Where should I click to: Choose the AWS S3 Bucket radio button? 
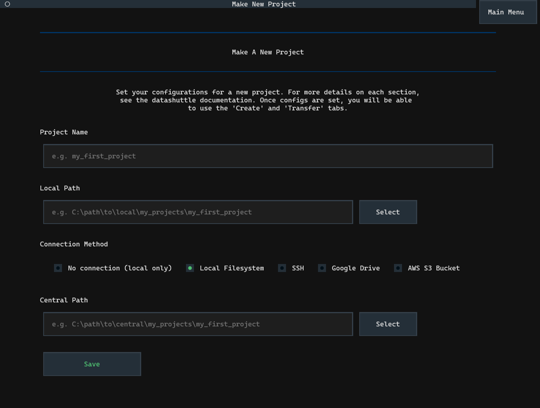pos(398,268)
